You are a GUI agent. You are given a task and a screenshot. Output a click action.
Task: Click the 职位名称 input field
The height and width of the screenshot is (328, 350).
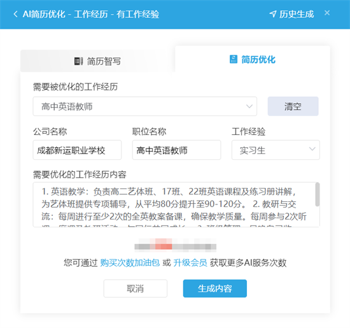[176, 150]
